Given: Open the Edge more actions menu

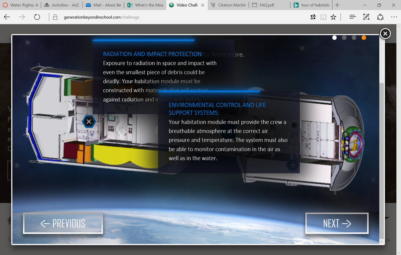Looking at the screenshot, I should pos(393,17).
